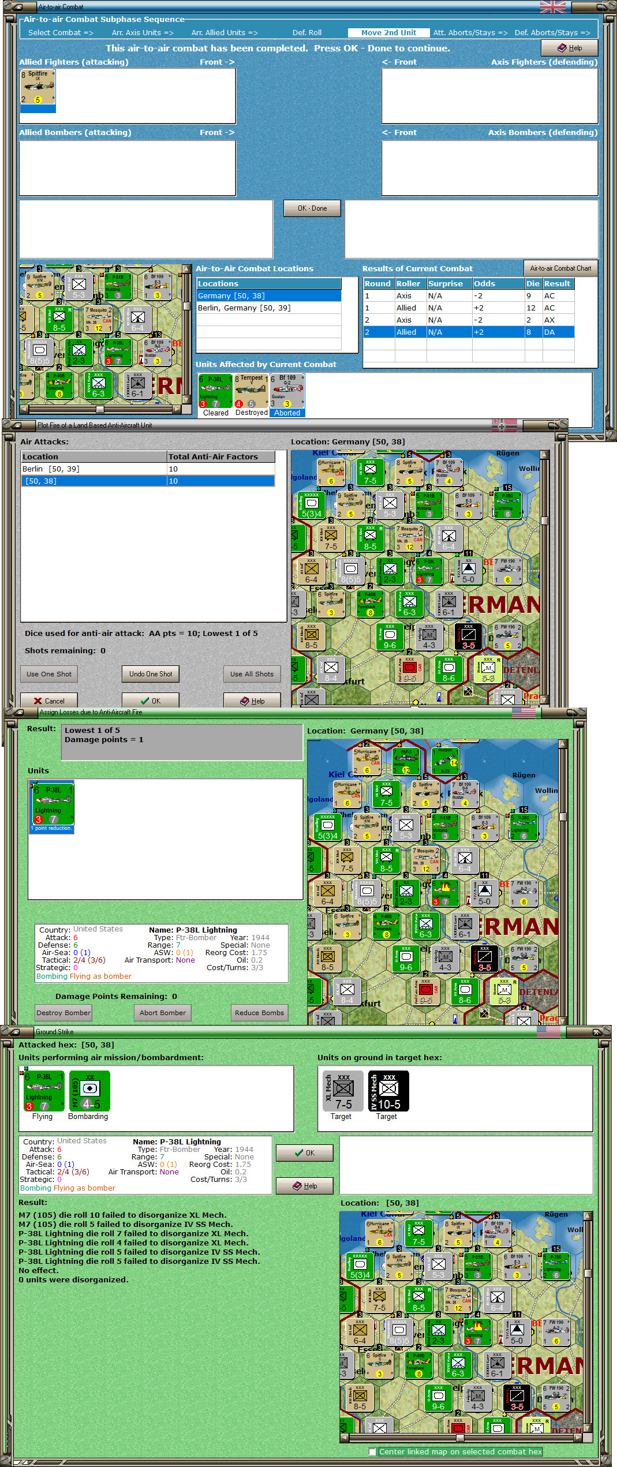Select Round 1 Axis result row
The width and height of the screenshot is (617, 1467).
pos(469,295)
